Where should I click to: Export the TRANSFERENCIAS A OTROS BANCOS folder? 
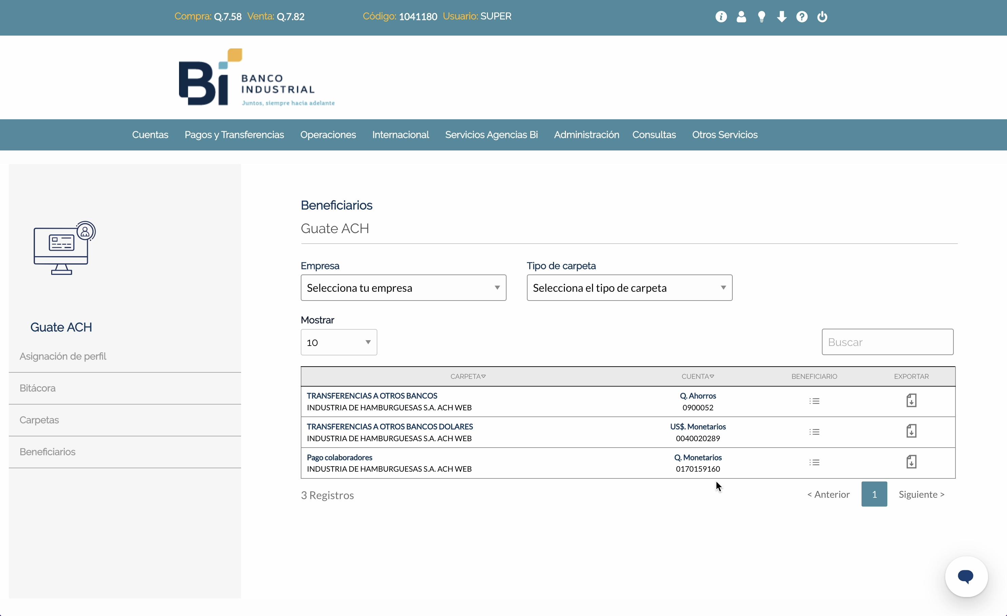pyautogui.click(x=911, y=401)
